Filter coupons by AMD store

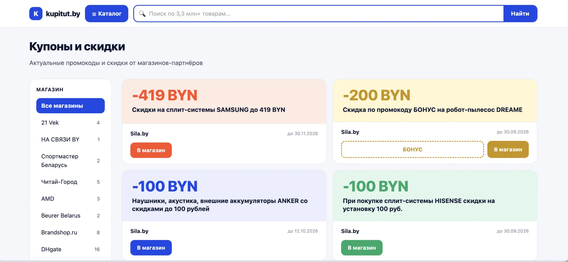click(x=70, y=199)
